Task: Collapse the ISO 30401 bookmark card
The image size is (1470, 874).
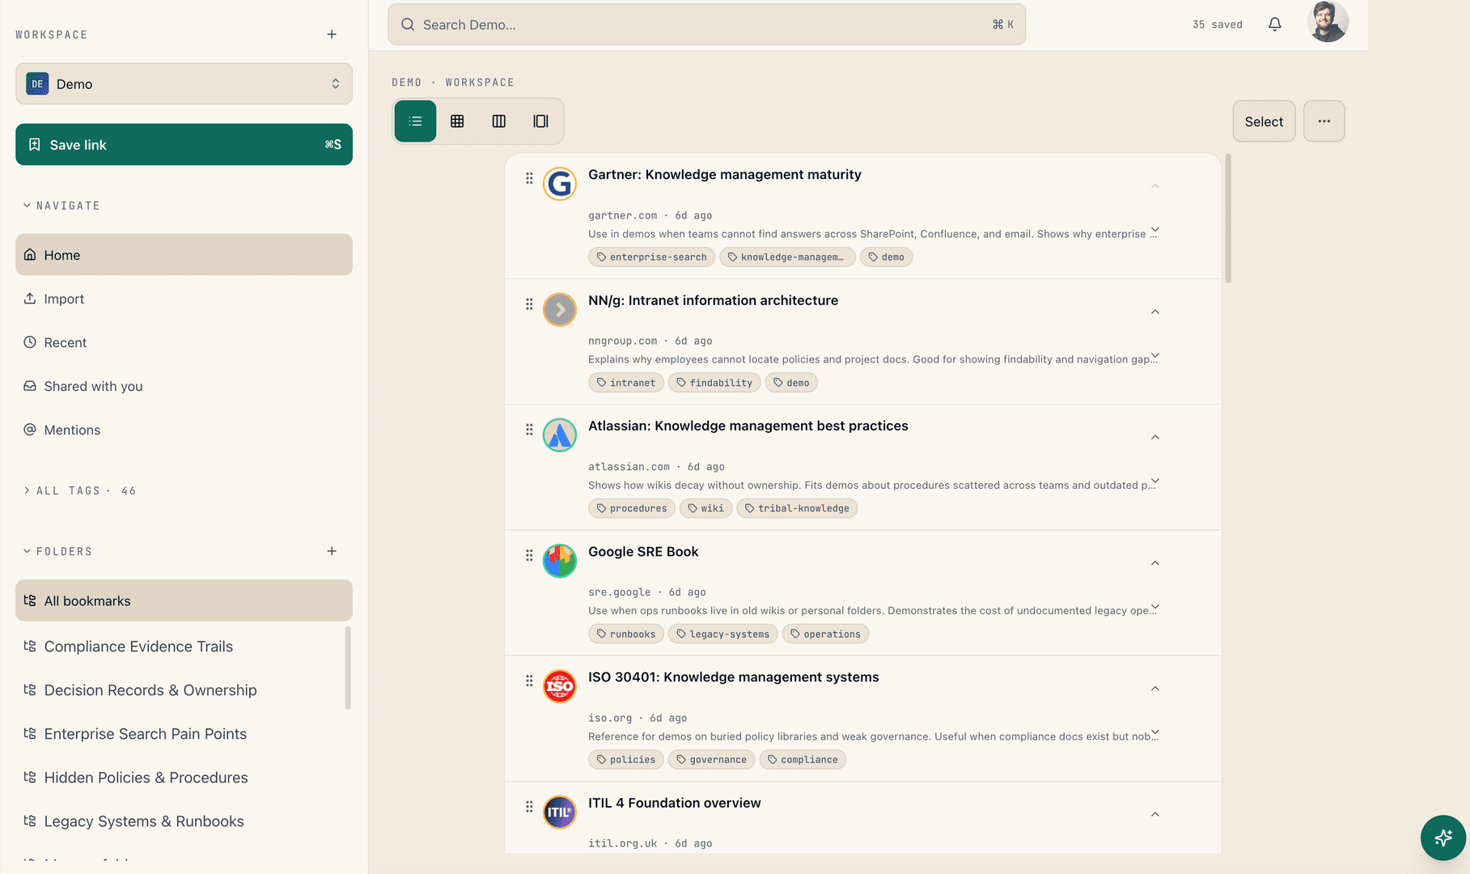Action: pos(1155,689)
